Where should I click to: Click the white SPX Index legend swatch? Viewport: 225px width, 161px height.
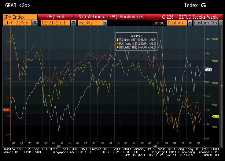tap(117, 40)
